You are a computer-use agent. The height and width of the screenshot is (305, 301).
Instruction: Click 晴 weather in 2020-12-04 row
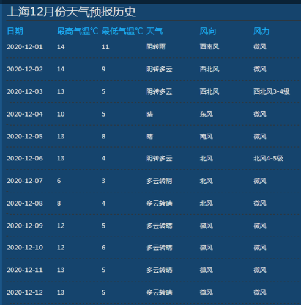tap(149, 114)
